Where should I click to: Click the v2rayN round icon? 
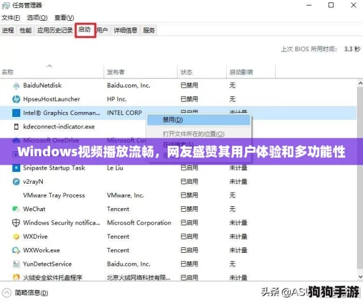click(16, 182)
